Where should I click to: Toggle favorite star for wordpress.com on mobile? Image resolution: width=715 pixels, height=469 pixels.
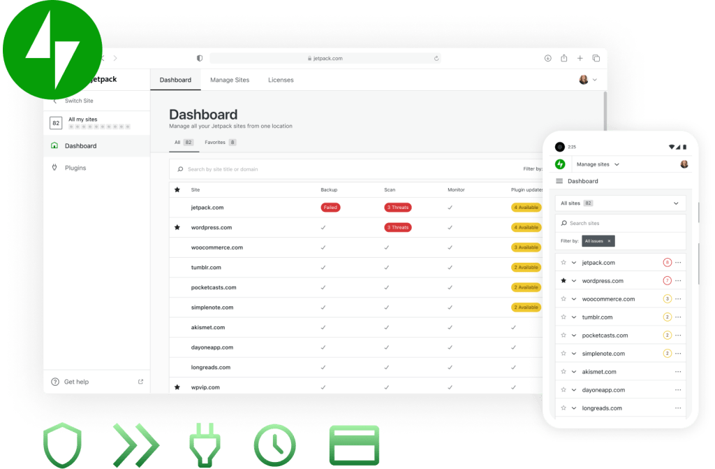tap(563, 281)
